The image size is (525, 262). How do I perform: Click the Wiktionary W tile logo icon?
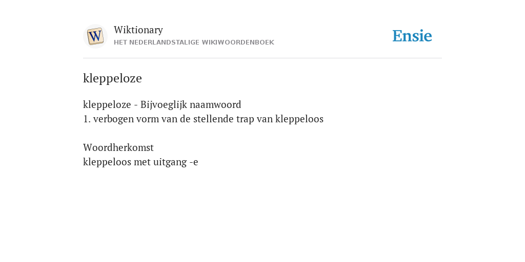pos(95,36)
